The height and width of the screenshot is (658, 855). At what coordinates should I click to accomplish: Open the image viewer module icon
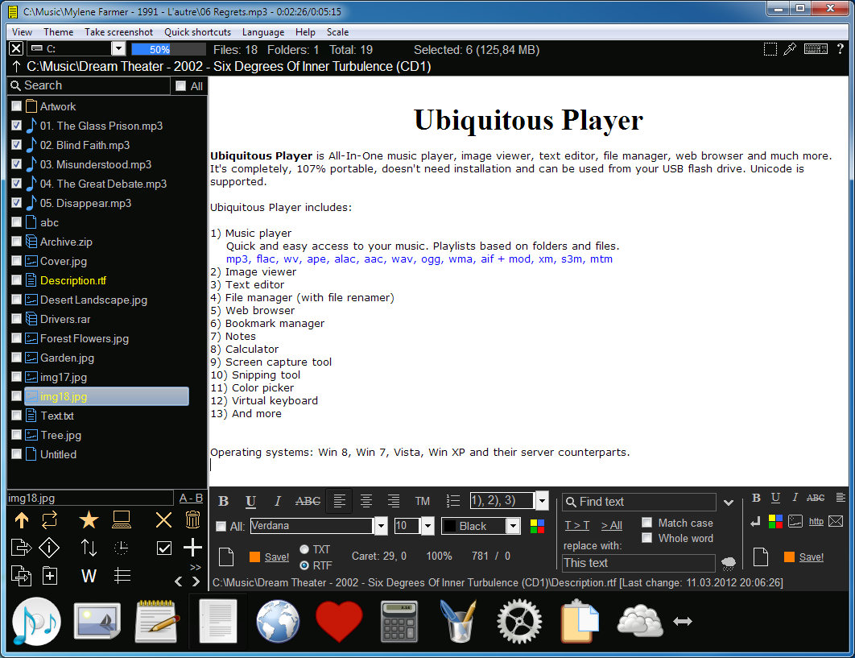pyautogui.click(x=97, y=622)
